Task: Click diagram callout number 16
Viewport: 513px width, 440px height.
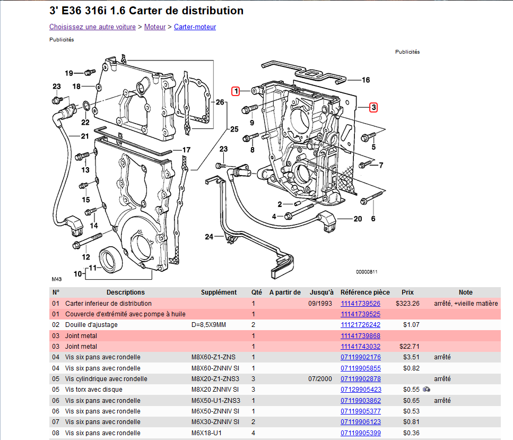Action: tap(366, 80)
